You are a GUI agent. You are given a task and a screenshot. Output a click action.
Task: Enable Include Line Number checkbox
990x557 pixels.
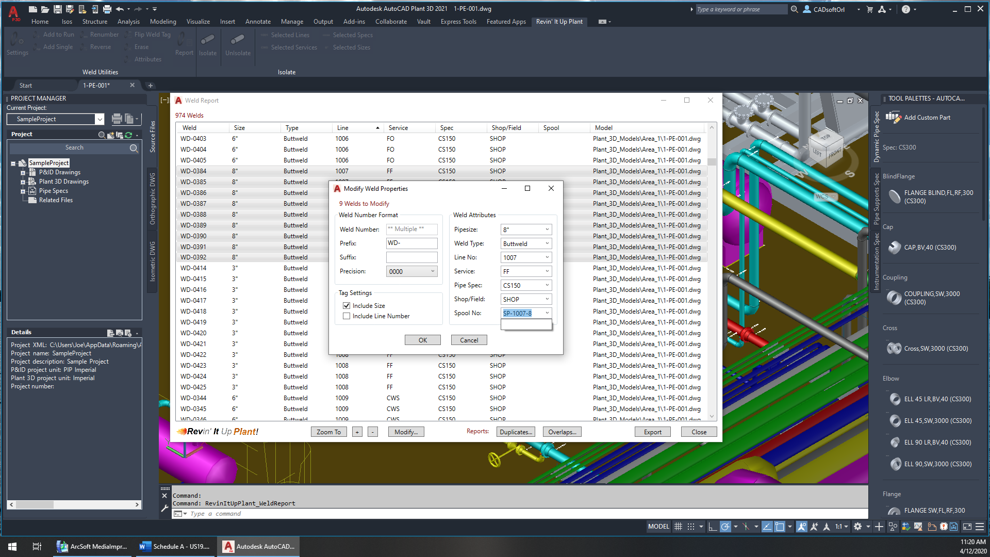click(x=346, y=316)
